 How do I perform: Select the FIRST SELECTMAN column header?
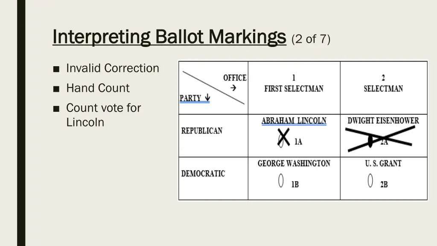pyautogui.click(x=294, y=88)
